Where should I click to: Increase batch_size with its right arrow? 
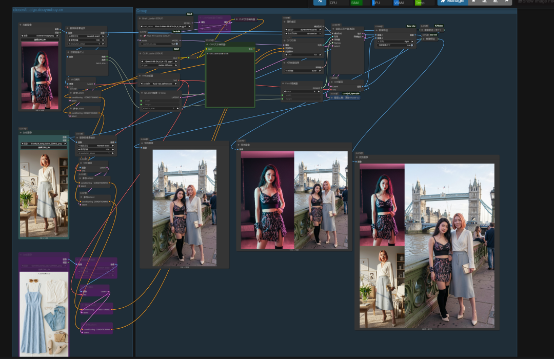coord(177,109)
